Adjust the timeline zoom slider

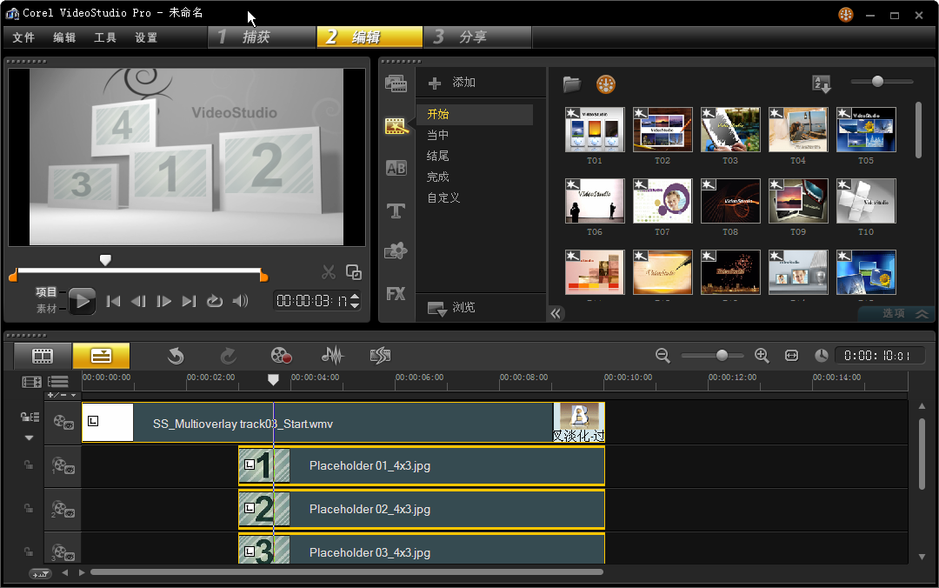point(723,356)
